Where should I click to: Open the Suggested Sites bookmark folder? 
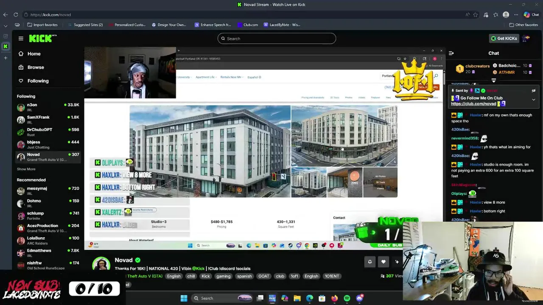tap(85, 25)
